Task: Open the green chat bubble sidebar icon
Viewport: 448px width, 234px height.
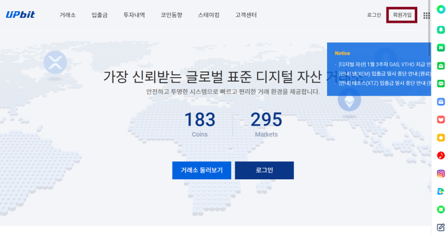Action: pyautogui.click(x=441, y=84)
